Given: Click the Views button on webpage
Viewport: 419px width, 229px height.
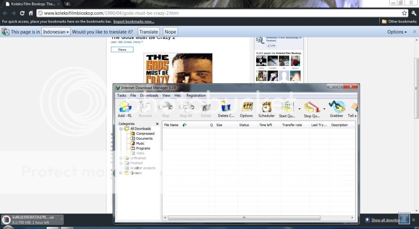Looking at the screenshot, I should pos(122,50).
